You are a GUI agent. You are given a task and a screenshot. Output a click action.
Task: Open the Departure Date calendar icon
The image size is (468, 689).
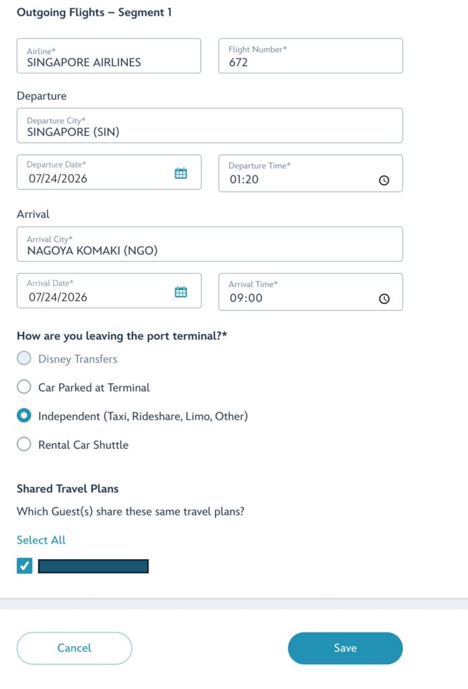pyautogui.click(x=181, y=173)
